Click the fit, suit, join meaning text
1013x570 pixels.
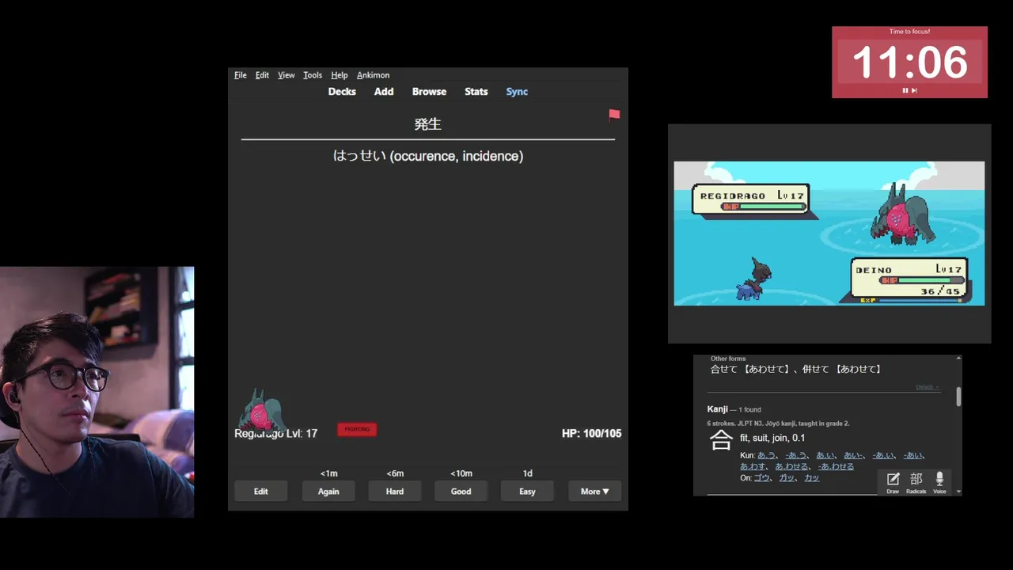(772, 438)
